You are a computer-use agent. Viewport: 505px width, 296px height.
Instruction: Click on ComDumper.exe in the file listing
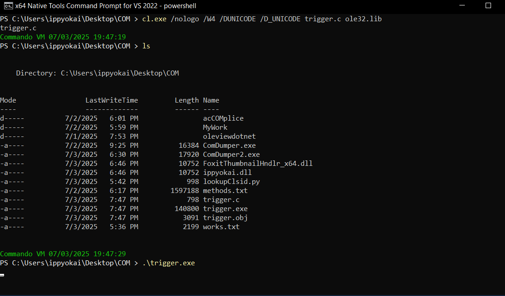229,146
